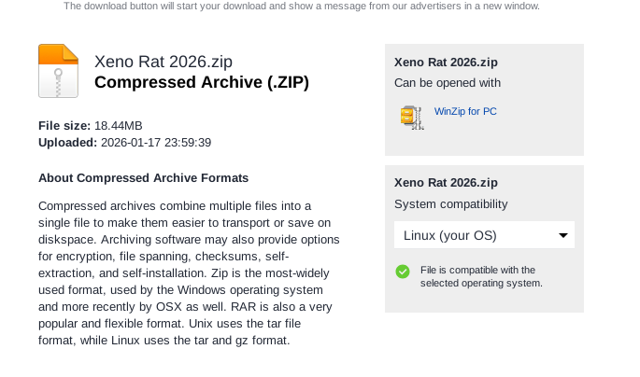
Task: Click the orange ZIP file icon
Action: 58,71
